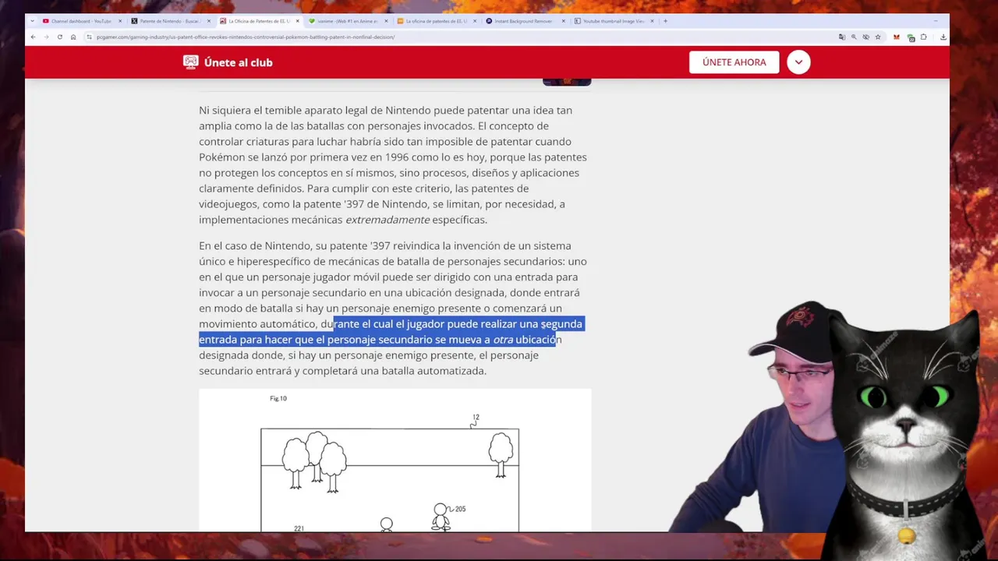Click the 'Fig.10' label
998x561 pixels.
278,398
